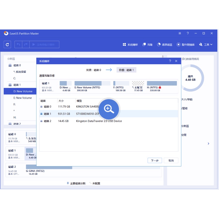219x219 pixels.
Task: Select 磁碟 0 in partition sidebar tree
Action: (x=17, y=65)
